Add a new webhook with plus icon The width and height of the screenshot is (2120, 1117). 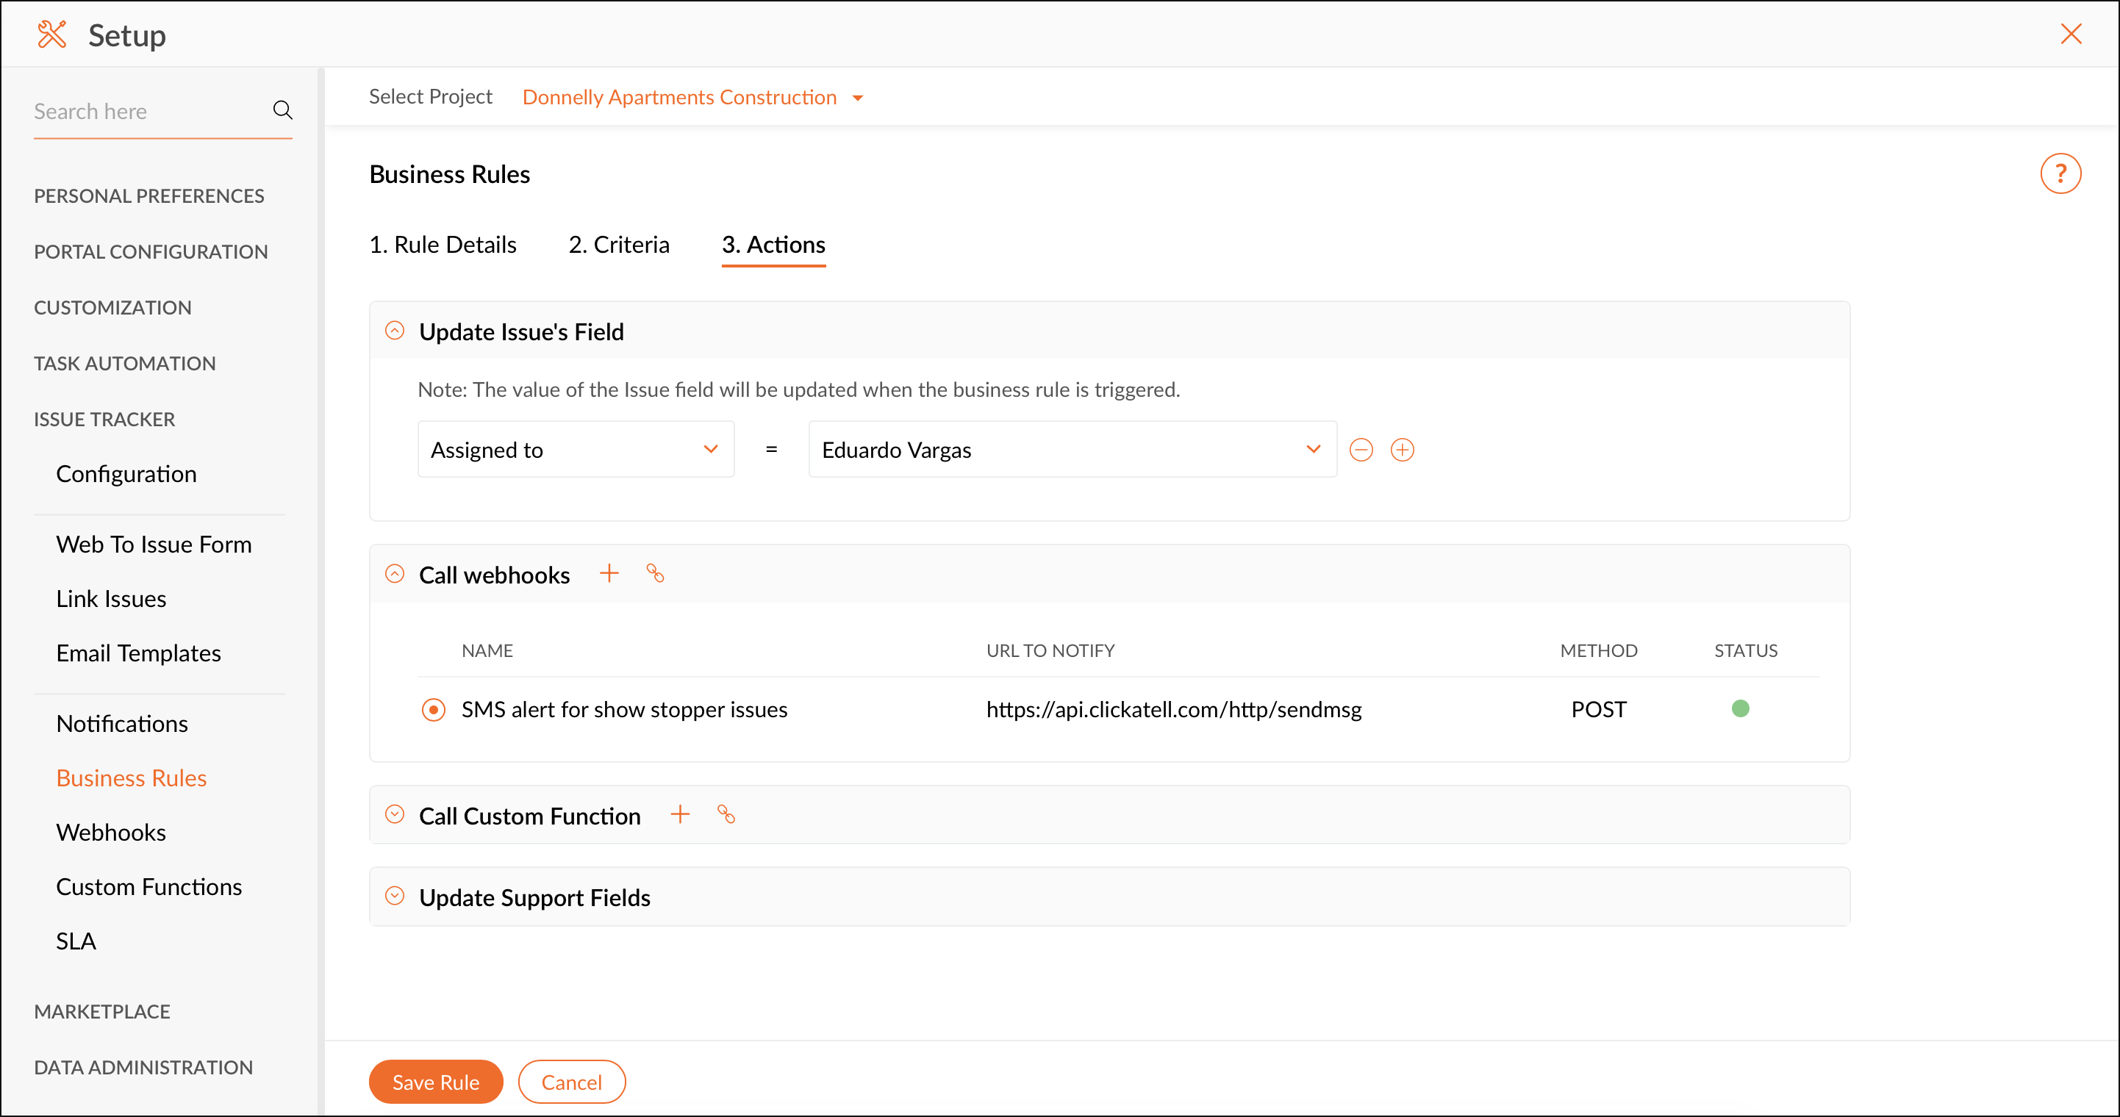pos(609,573)
